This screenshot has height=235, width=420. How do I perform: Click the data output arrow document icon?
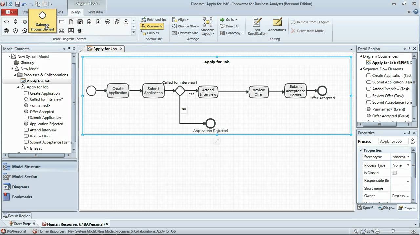(x=98, y=22)
